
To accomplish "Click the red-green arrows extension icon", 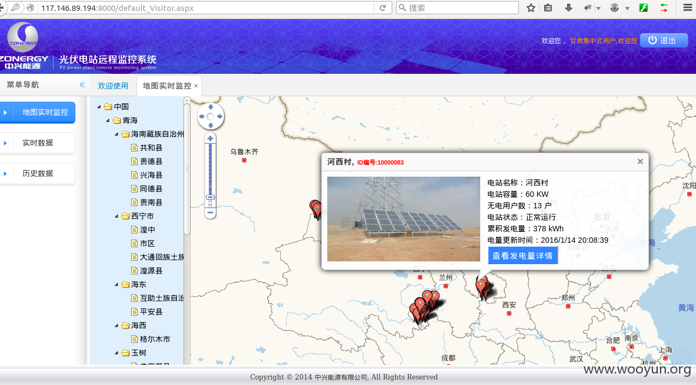I will pyautogui.click(x=664, y=8).
